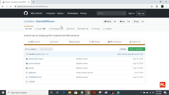169x95 pixels.
Task: Expand the Pricing dropdown menu
Action: point(84,13)
